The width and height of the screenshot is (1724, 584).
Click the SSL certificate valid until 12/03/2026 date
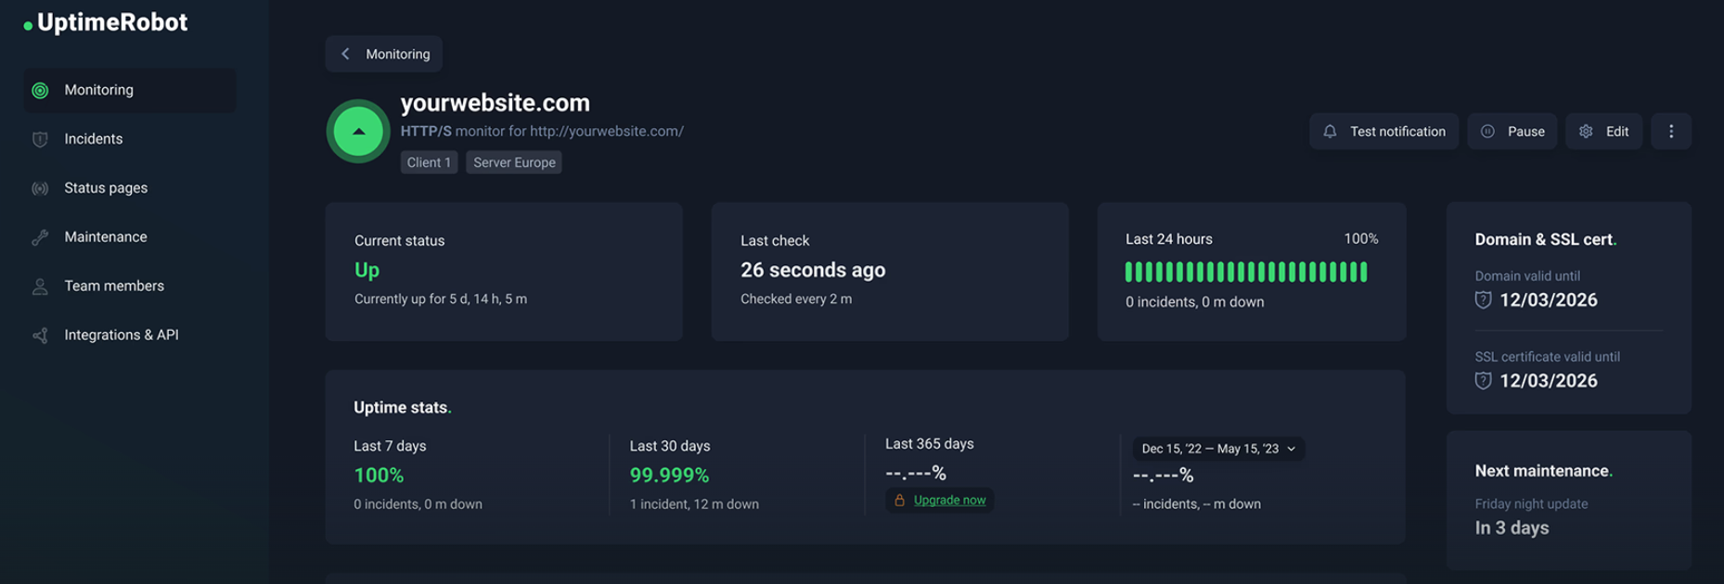[x=1549, y=381]
